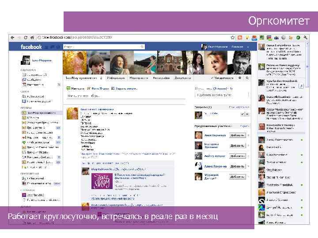
Task: Click the Фото/Видео composer icon
Action: (89, 89)
